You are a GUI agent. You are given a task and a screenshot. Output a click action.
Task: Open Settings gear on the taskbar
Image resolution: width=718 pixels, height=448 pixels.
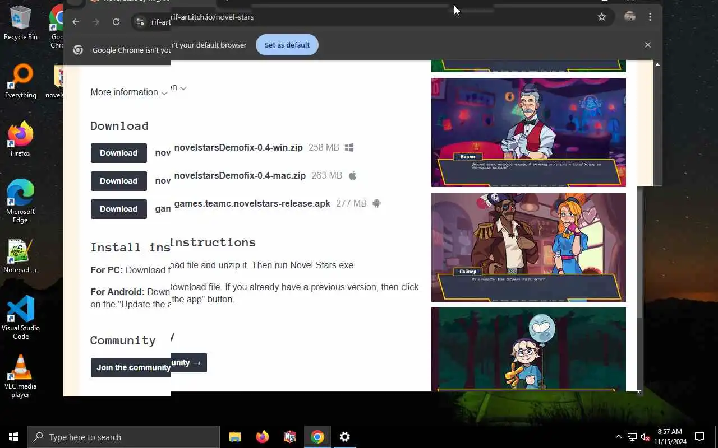click(345, 437)
